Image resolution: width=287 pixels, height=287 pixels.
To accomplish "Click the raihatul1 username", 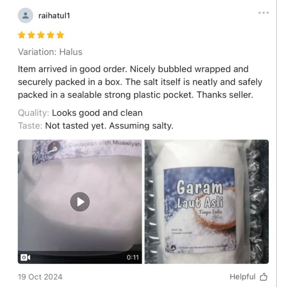I will [54, 16].
